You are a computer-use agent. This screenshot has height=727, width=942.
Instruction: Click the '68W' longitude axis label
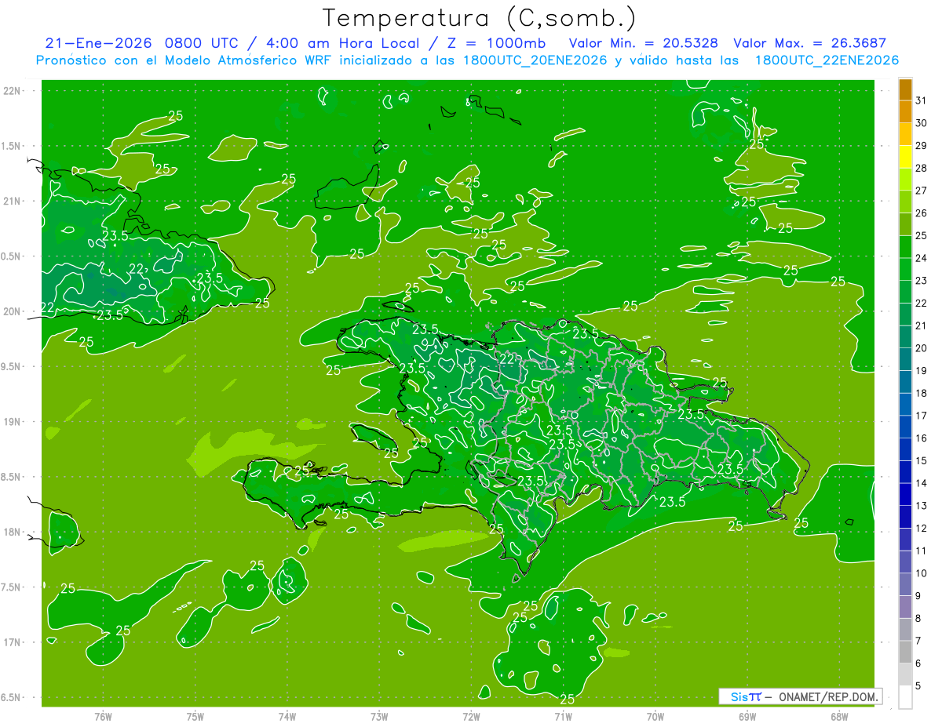click(x=839, y=716)
